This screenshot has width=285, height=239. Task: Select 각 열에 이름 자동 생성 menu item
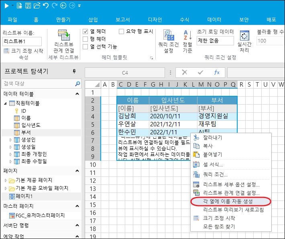coord(230,201)
